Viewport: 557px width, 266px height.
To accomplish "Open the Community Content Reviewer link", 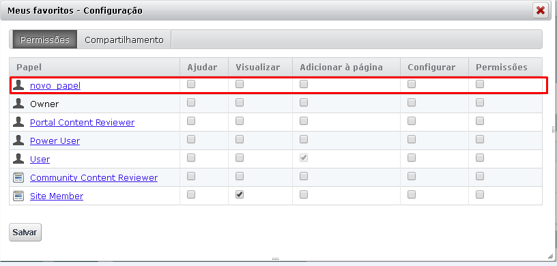I will (x=94, y=178).
